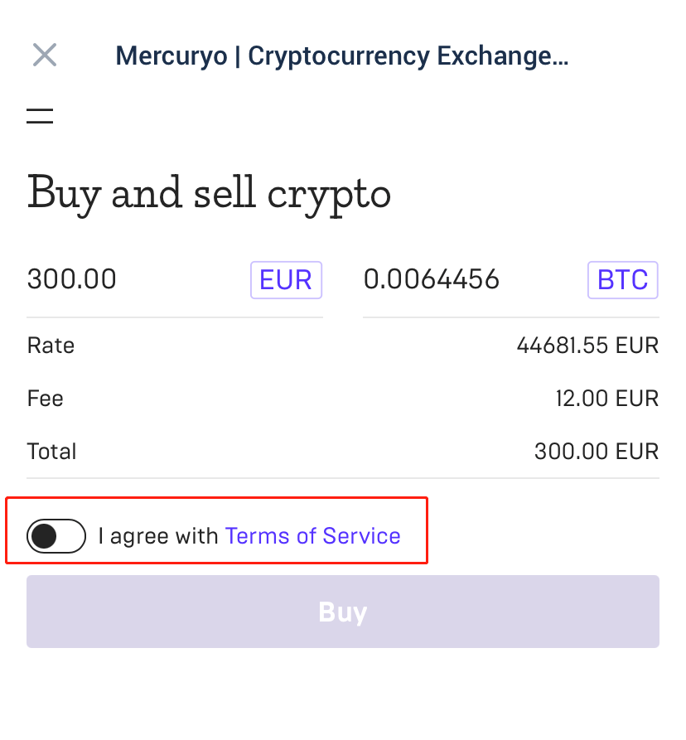Viewport: 686px width, 740px height.
Task: Toggle the Terms of Service agreement switch
Action: point(56,536)
